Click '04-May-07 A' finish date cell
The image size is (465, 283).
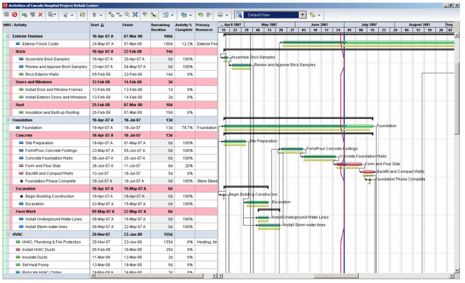click(x=136, y=67)
